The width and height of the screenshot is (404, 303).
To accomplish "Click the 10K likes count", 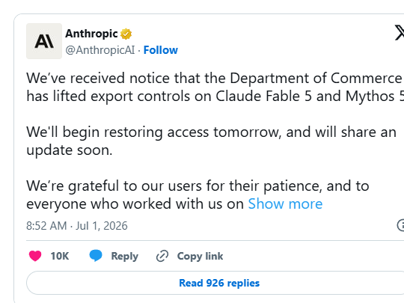I will (60, 256).
